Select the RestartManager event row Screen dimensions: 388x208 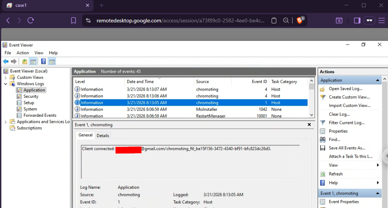tap(191, 116)
